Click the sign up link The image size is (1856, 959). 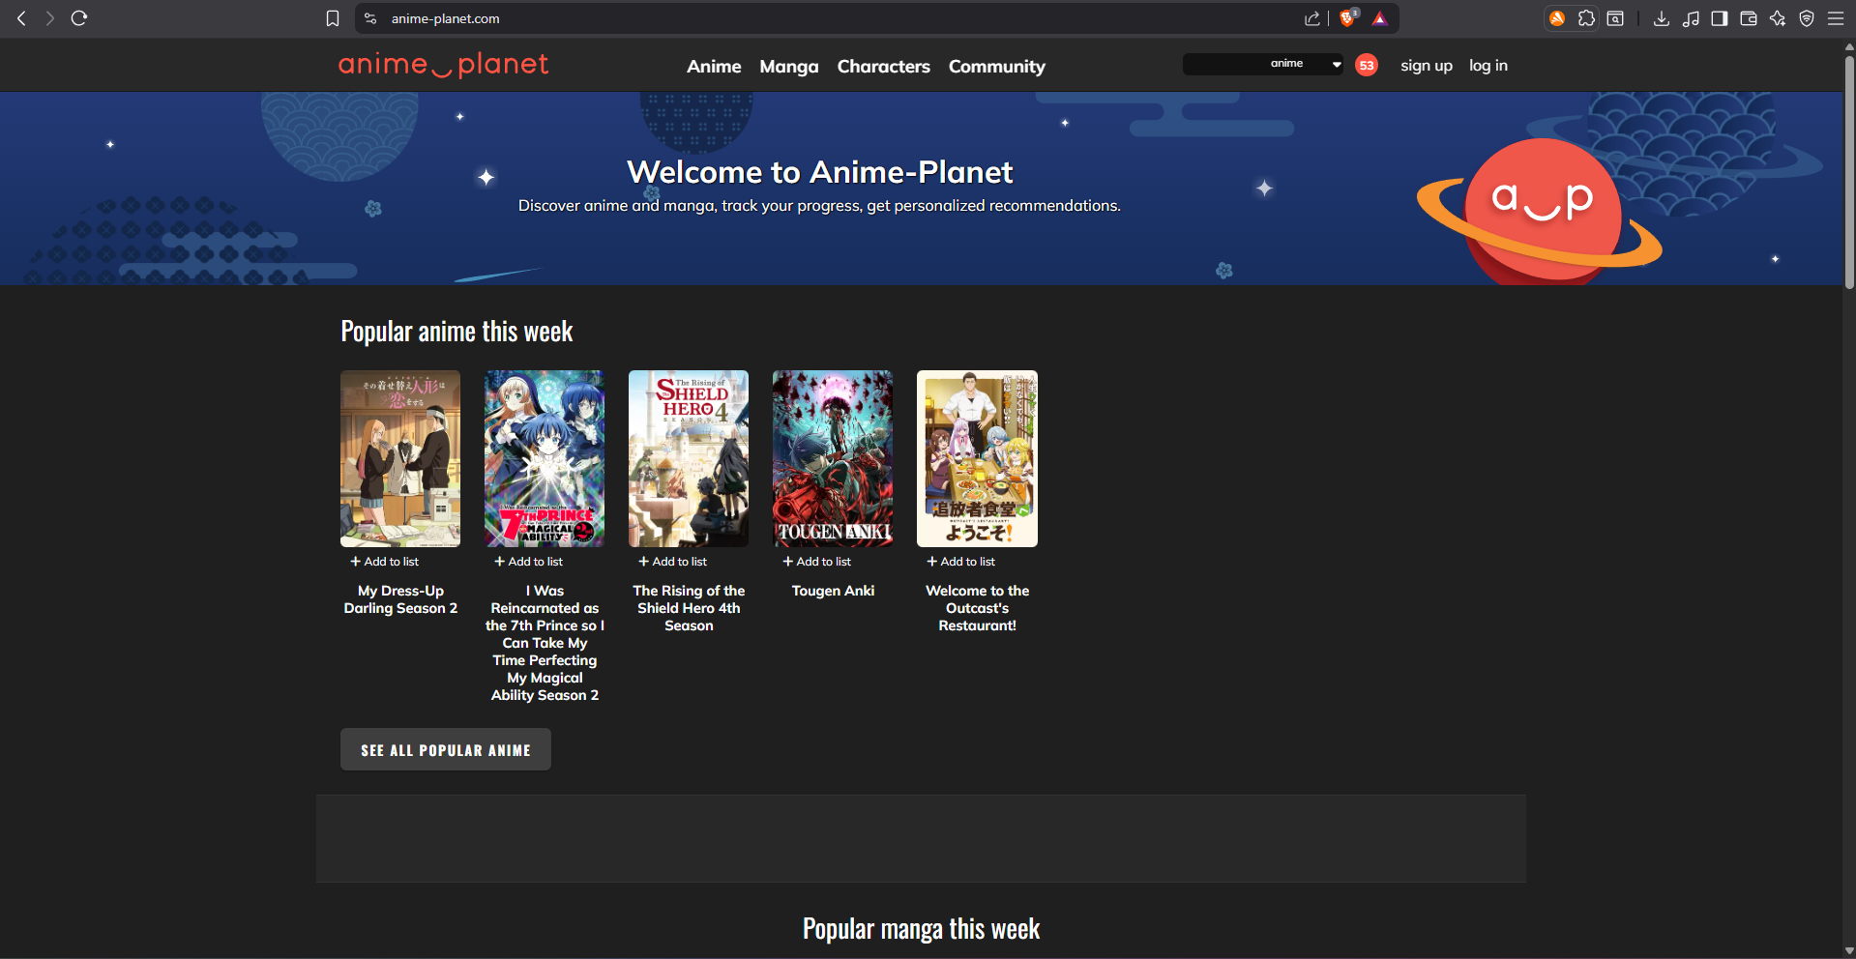(x=1427, y=65)
